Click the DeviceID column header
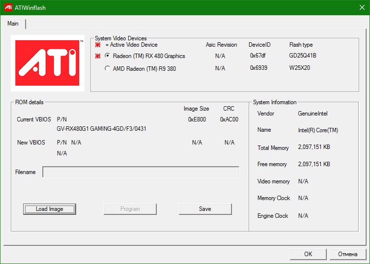 click(259, 45)
